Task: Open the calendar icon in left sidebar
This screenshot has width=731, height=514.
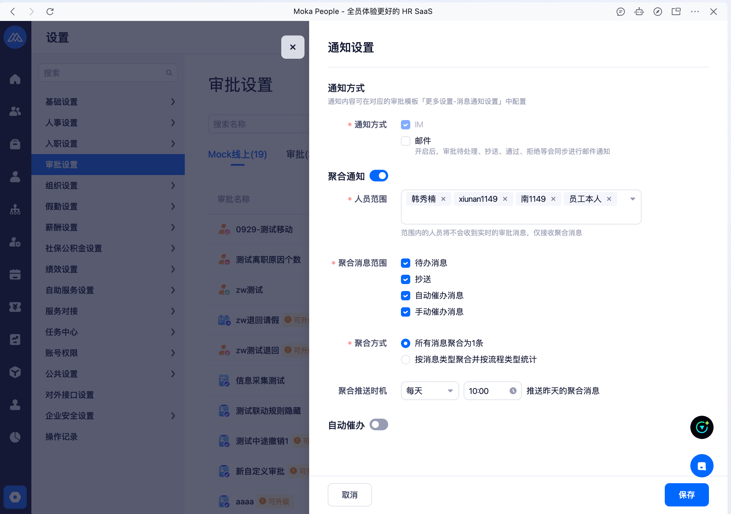Action: (x=15, y=274)
